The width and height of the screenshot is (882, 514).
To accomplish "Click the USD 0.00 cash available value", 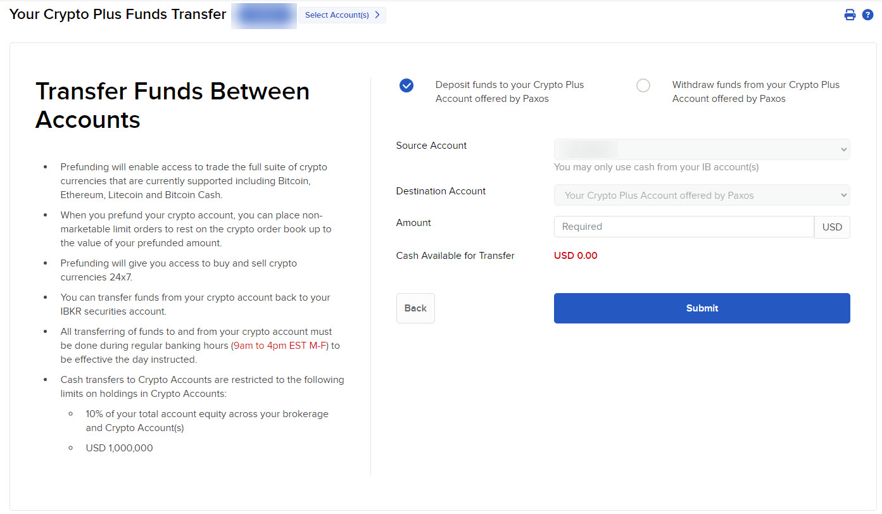I will pyautogui.click(x=575, y=256).
